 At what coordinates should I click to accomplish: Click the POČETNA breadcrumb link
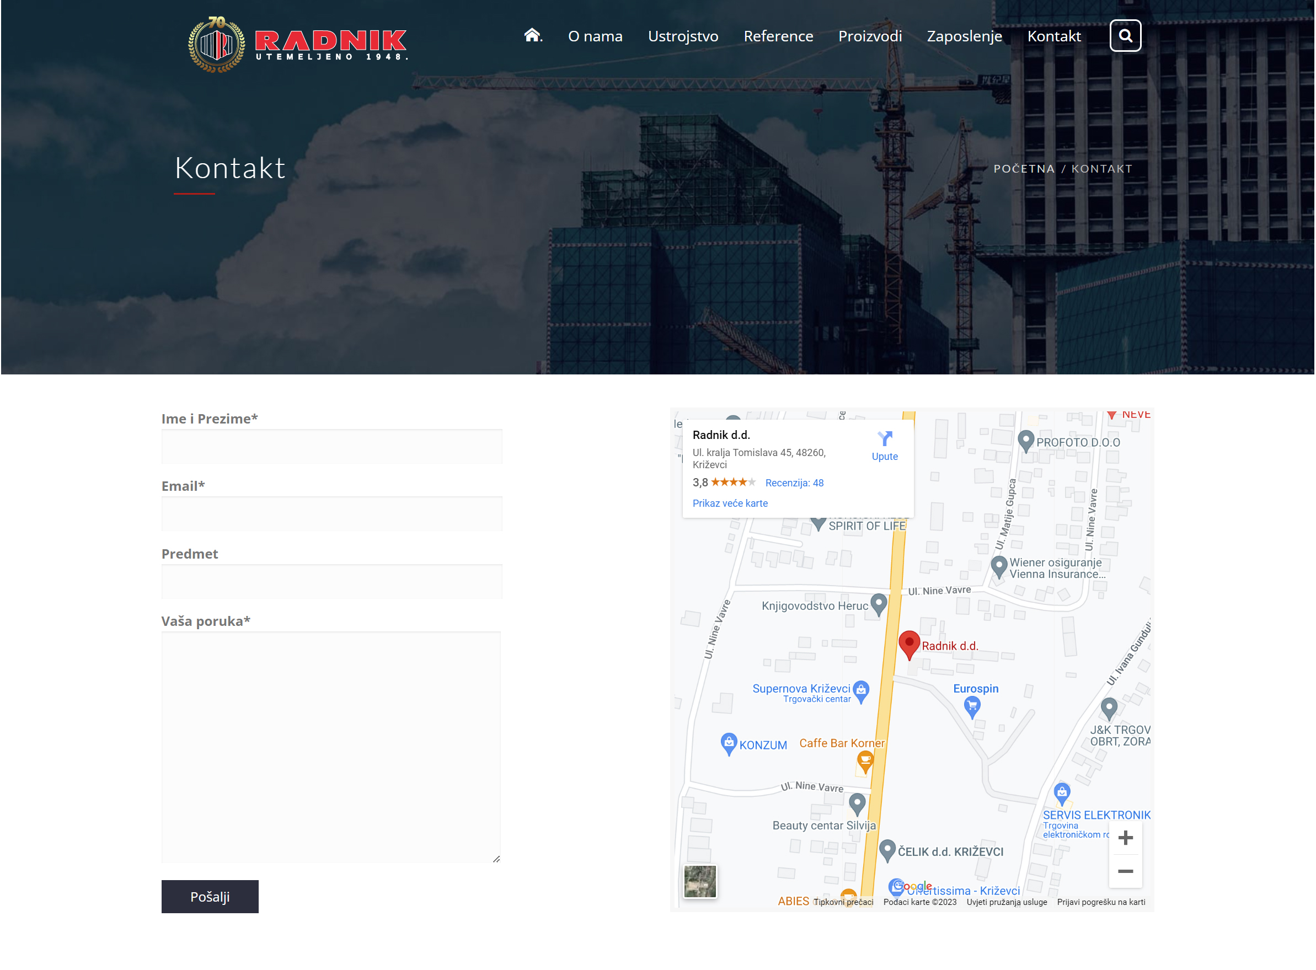click(1024, 169)
